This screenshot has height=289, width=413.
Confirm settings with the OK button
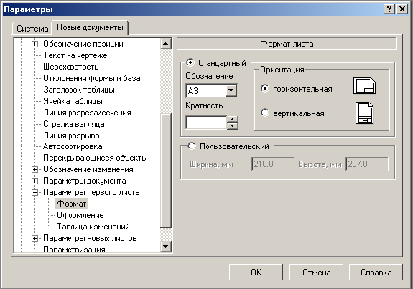pyautogui.click(x=256, y=273)
